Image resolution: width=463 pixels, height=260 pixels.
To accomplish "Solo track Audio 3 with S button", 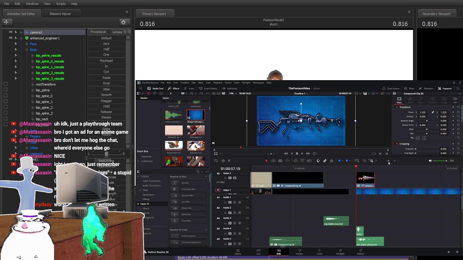I will click(x=234, y=223).
